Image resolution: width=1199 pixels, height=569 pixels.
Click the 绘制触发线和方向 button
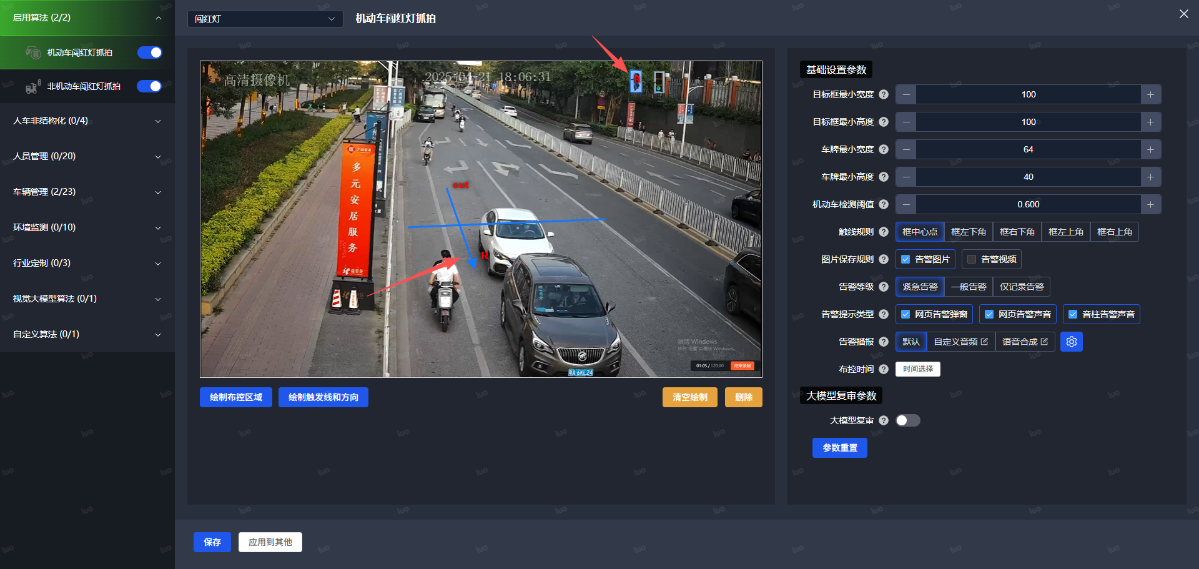tap(323, 397)
